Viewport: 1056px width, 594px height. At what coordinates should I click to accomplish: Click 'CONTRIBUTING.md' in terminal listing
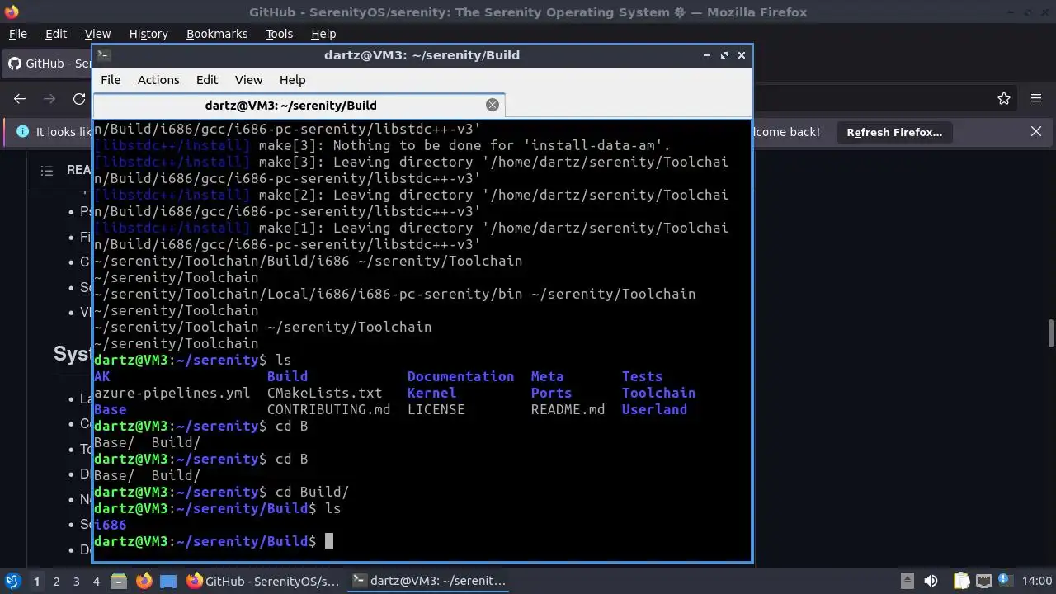(328, 409)
